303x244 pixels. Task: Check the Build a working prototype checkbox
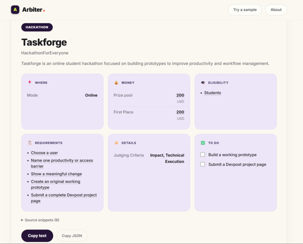pos(203,155)
